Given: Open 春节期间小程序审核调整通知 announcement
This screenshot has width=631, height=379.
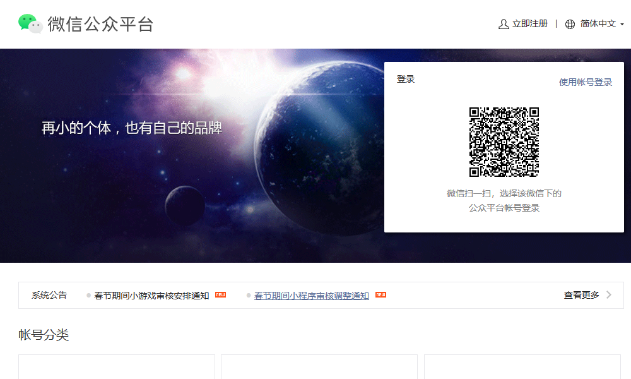Looking at the screenshot, I should tap(312, 296).
